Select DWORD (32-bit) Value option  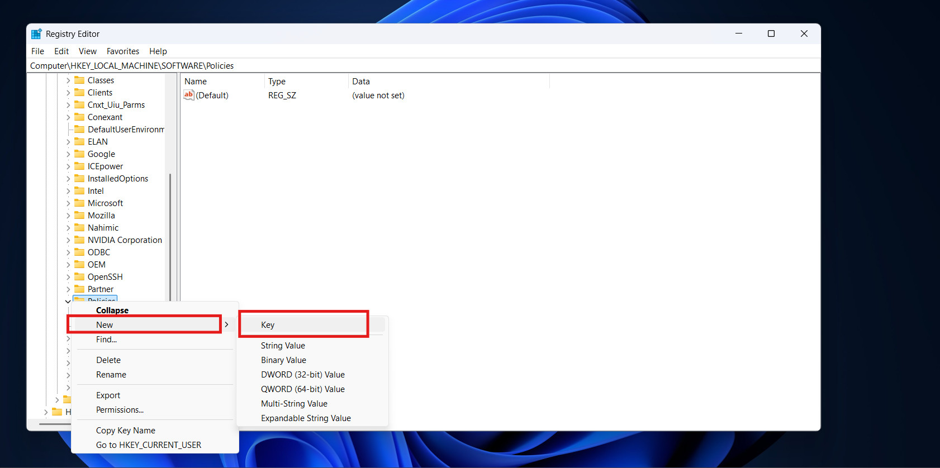coord(302,375)
